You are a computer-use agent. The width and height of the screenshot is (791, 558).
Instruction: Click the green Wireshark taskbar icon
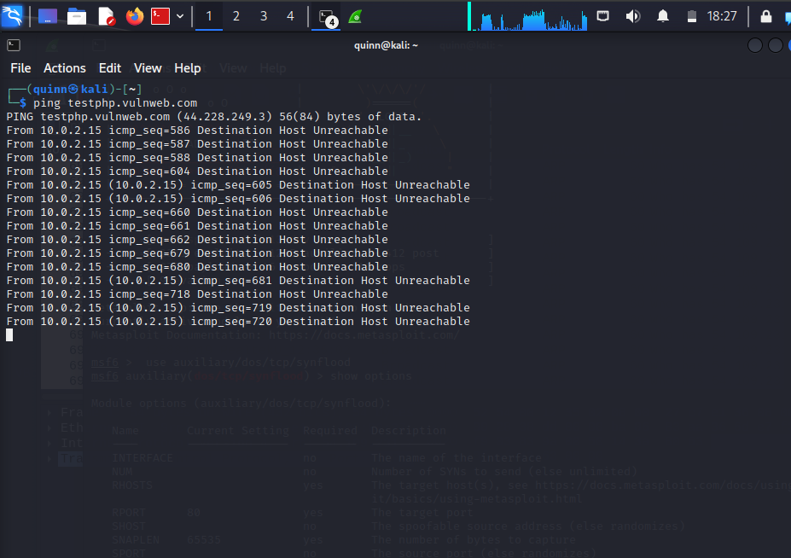356,16
